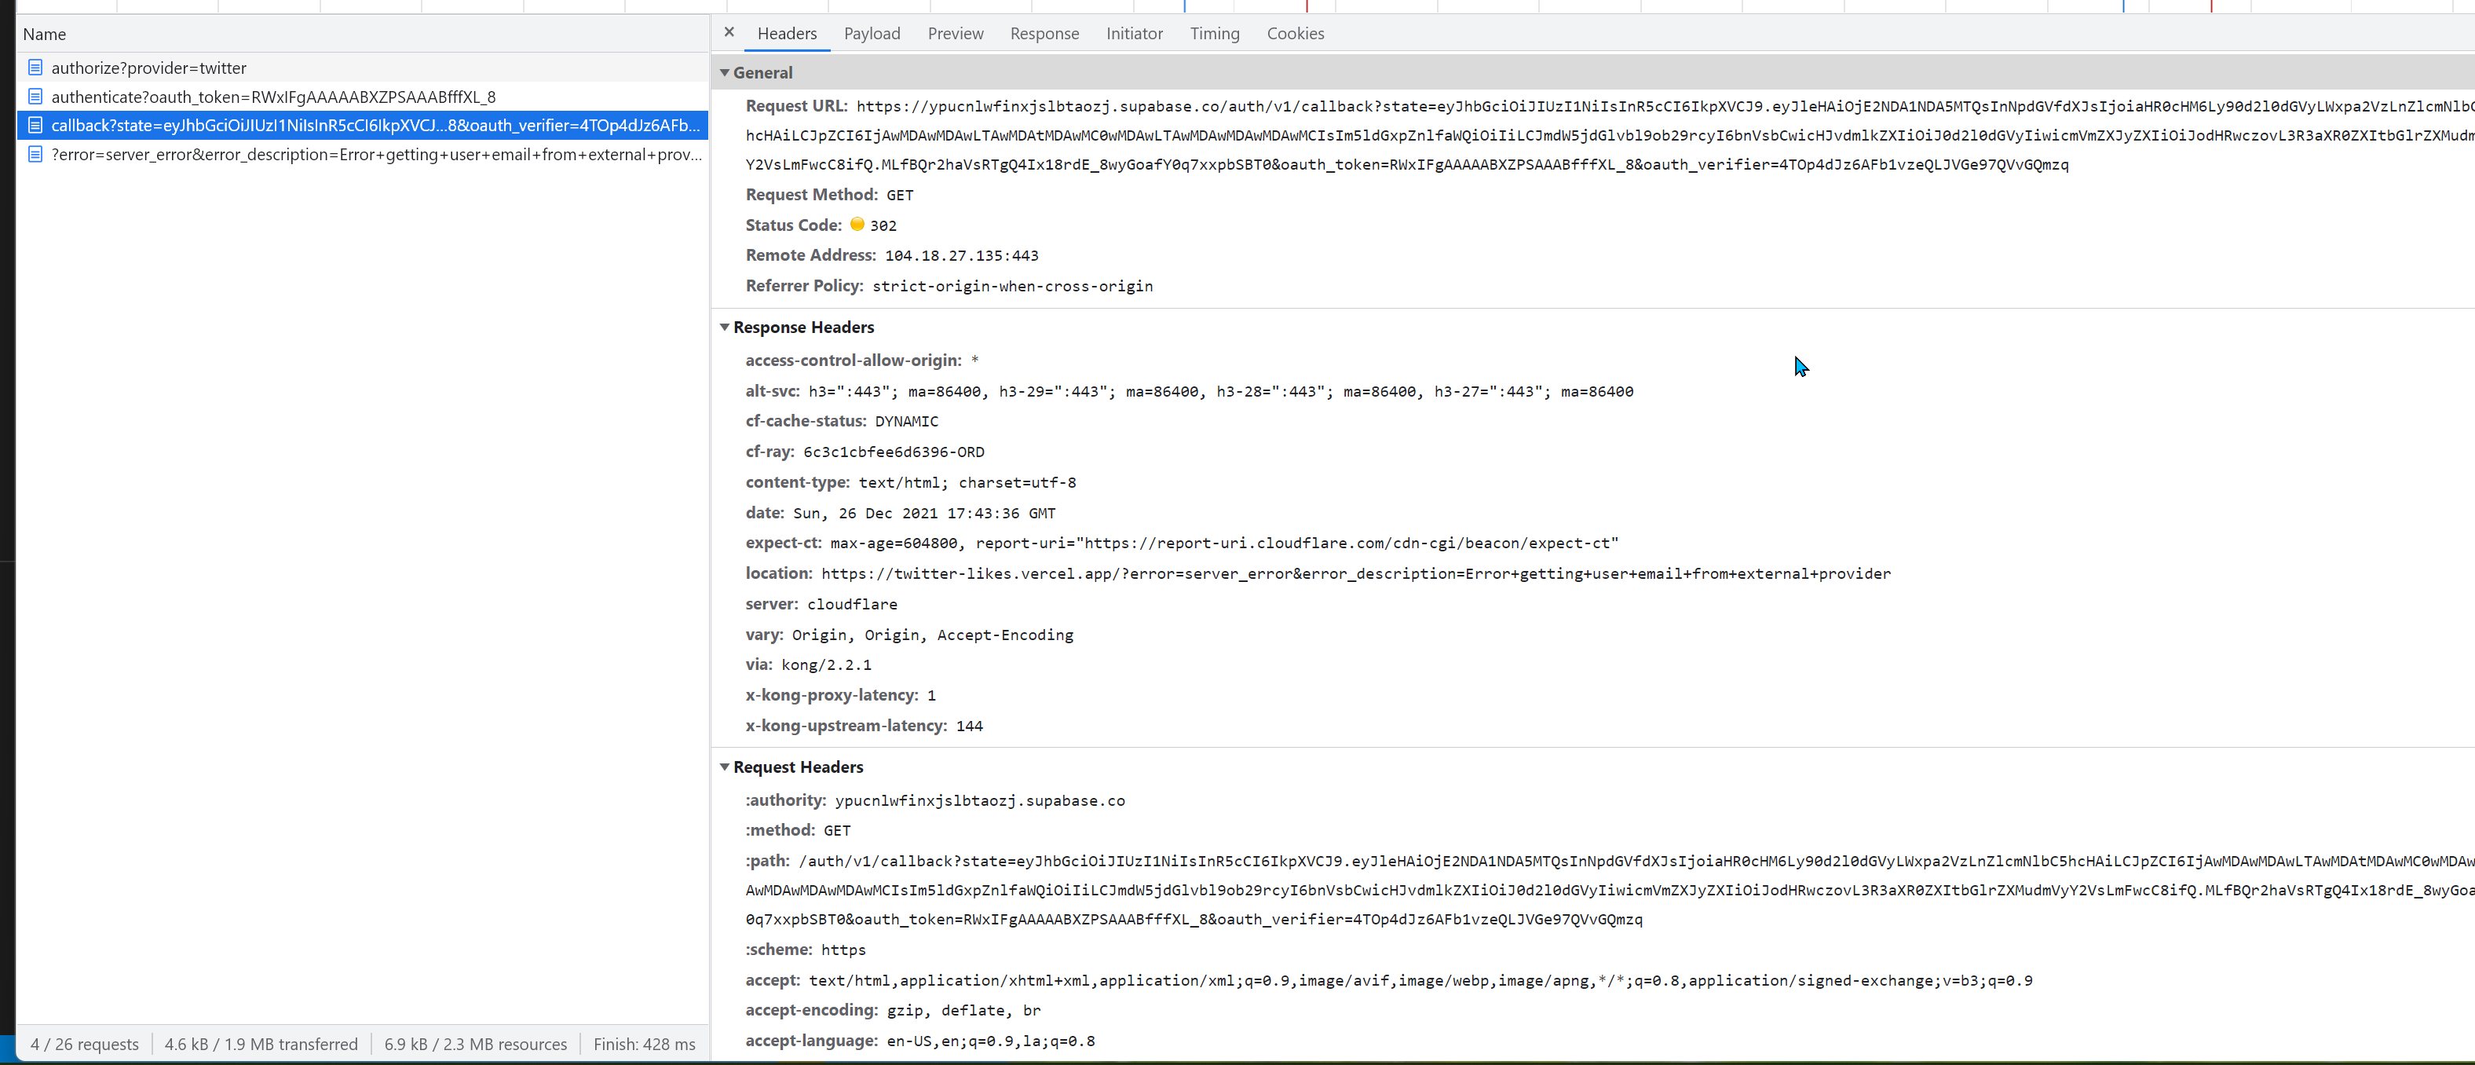Open the Initiator tab
This screenshot has height=1065, width=2475.
(1135, 33)
